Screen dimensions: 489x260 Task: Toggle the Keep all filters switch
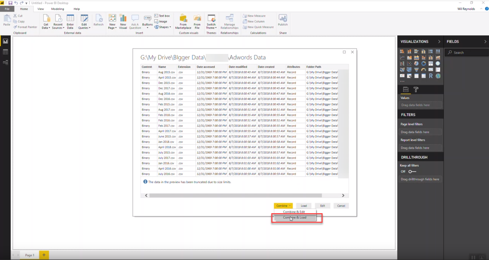tap(412, 172)
